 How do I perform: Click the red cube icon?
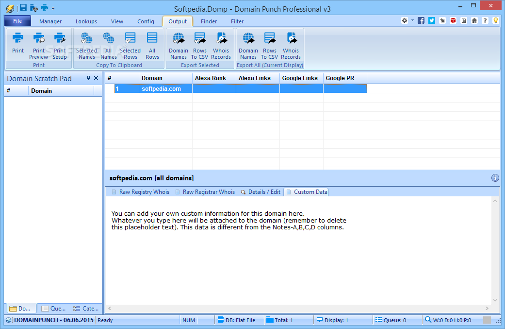click(x=453, y=20)
